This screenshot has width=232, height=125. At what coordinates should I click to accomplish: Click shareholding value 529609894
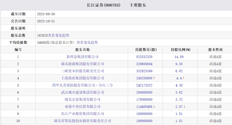(144, 64)
